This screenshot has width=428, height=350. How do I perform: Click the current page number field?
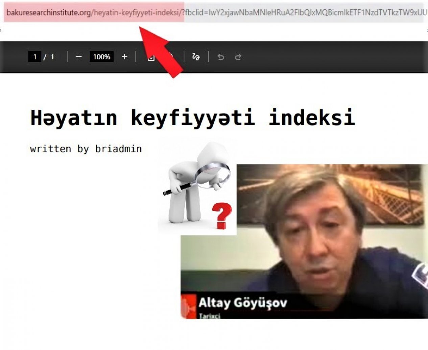[x=34, y=57]
